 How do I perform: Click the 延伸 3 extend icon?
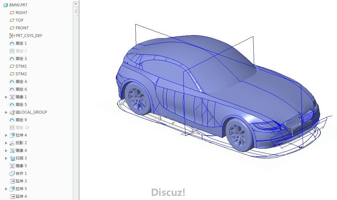click(12, 181)
